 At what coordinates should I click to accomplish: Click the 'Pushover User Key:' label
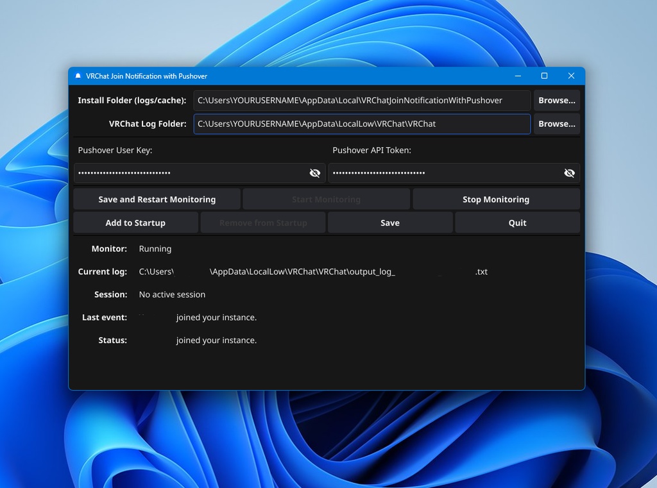click(x=115, y=151)
